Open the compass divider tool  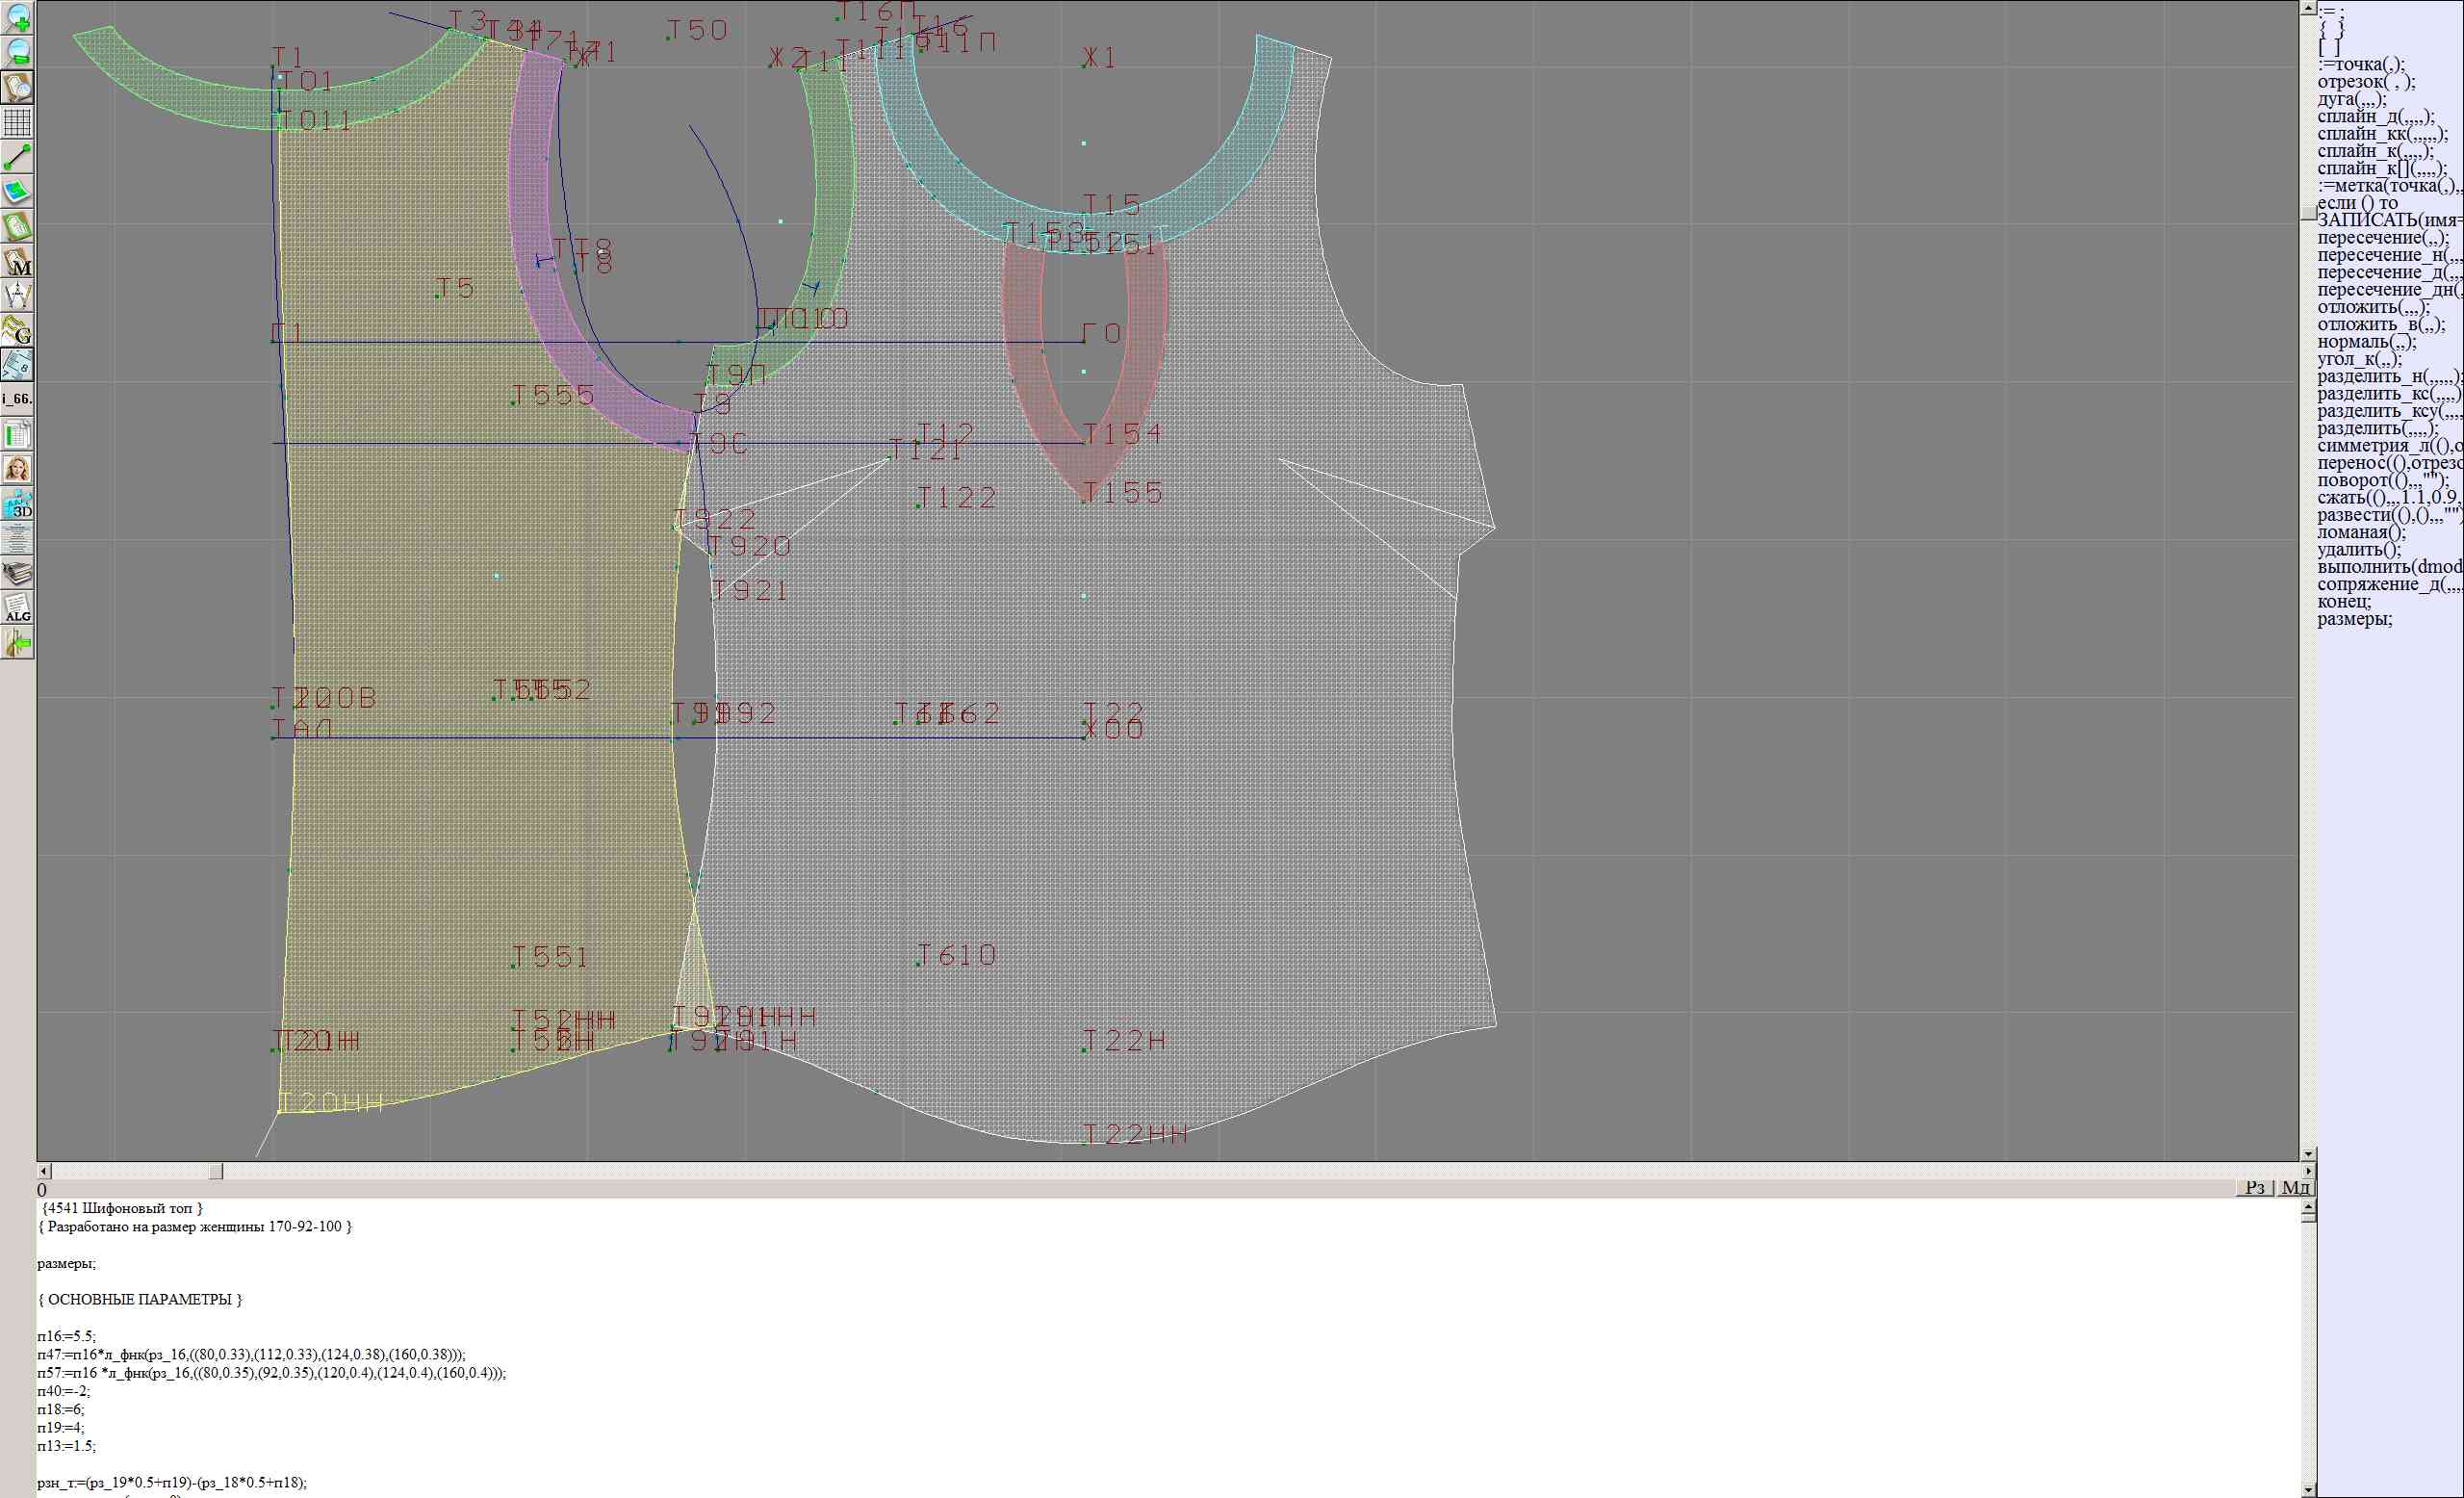18,295
